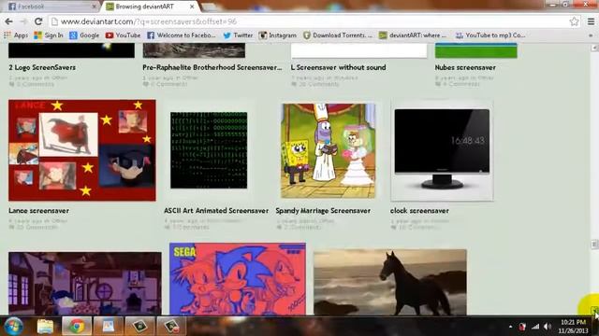Click the network signal tray icon
This screenshot has height=336, width=599.
pyautogui.click(x=535, y=327)
